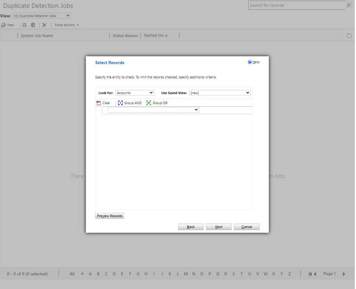Click the delete X icon in the toolbar
Viewport: 356px width, 289px height.
pyautogui.click(x=44, y=25)
